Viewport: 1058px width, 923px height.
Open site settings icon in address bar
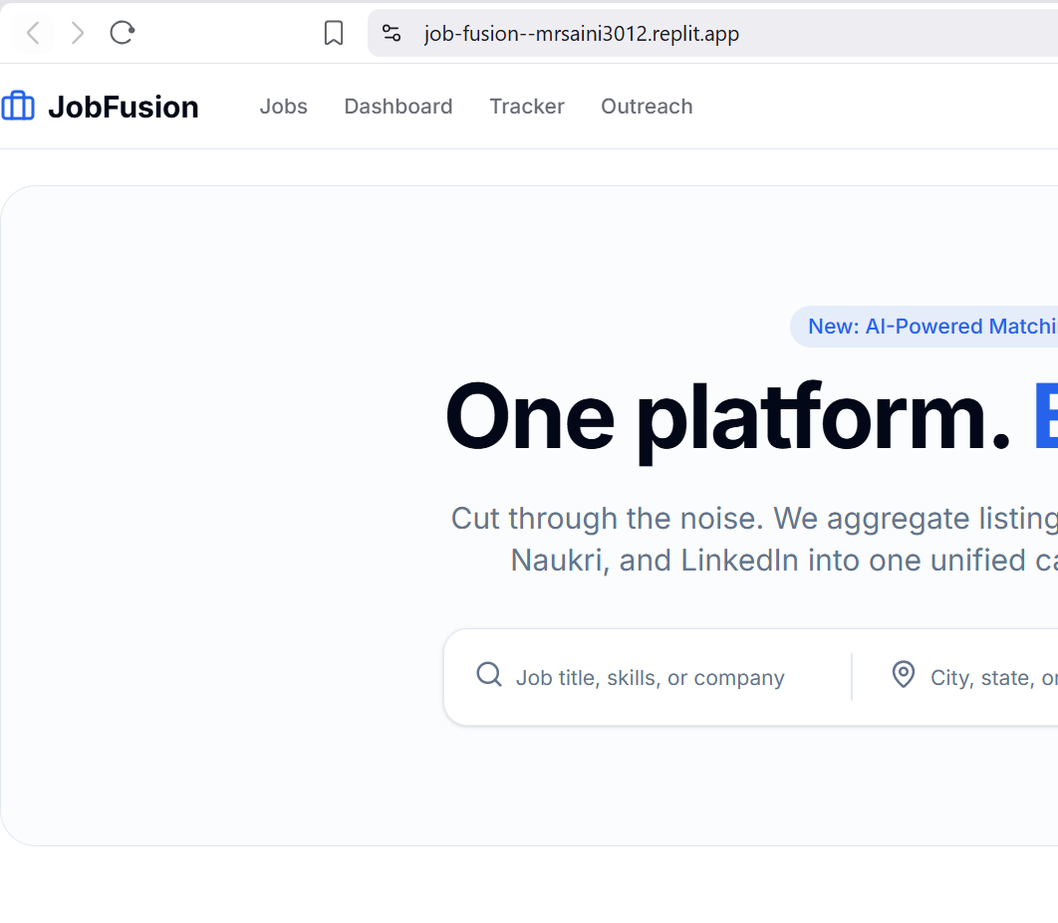392,33
